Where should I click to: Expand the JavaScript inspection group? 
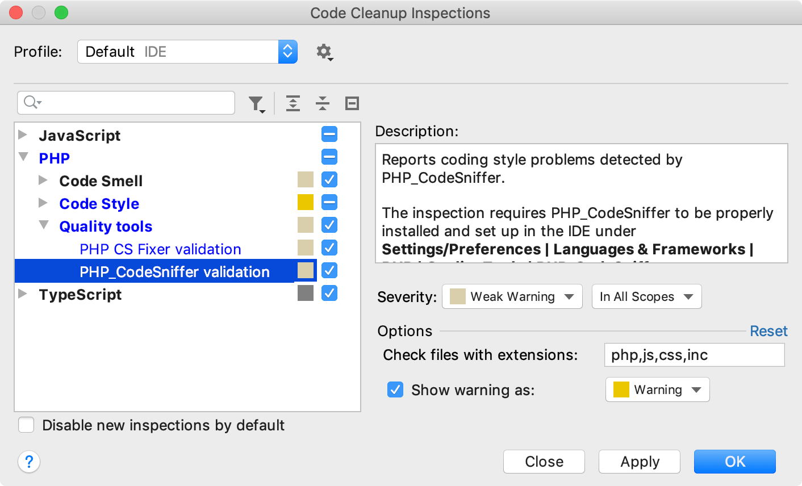[23, 135]
